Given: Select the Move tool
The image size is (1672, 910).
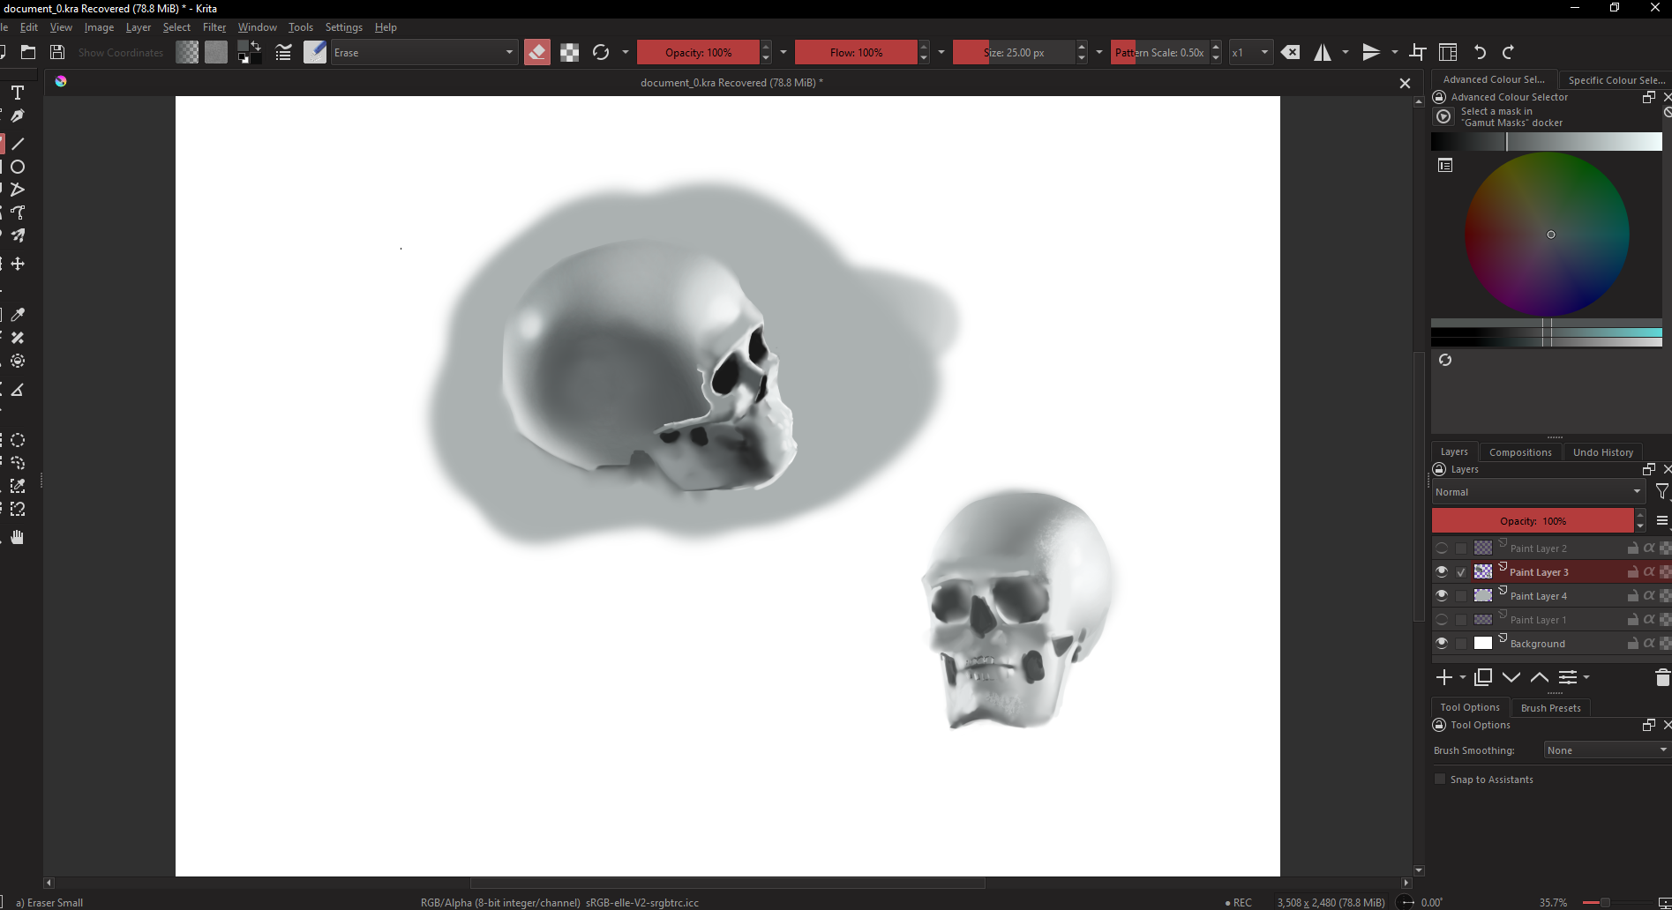Looking at the screenshot, I should 18,264.
